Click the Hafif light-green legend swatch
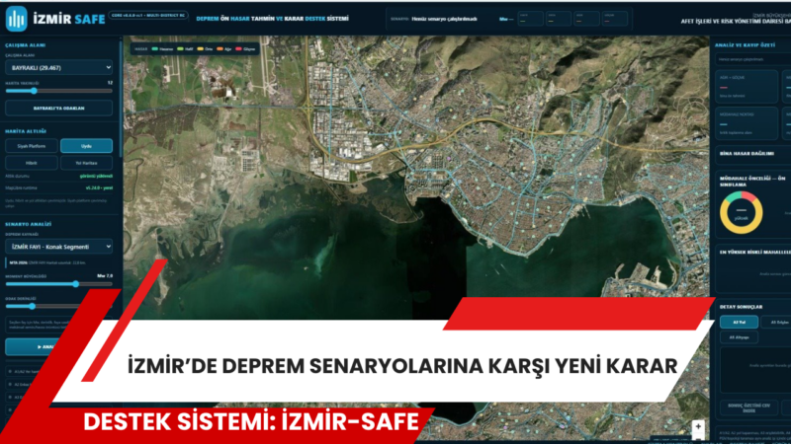Viewport: 791px width, 444px height. [x=180, y=48]
